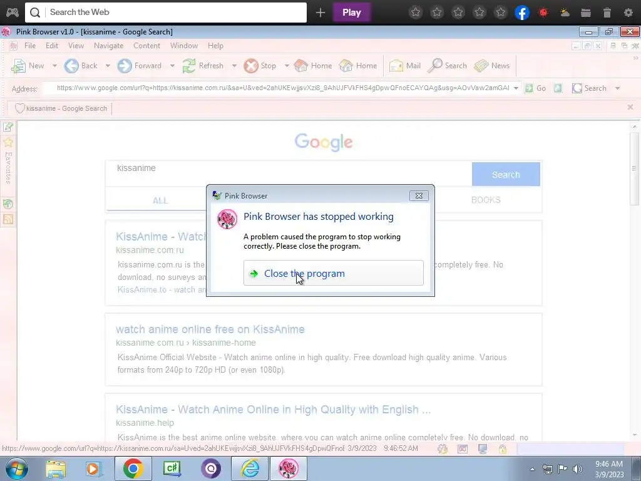The height and width of the screenshot is (481, 641).
Task: Click the Go button beside the address bar
Action: [536, 88]
